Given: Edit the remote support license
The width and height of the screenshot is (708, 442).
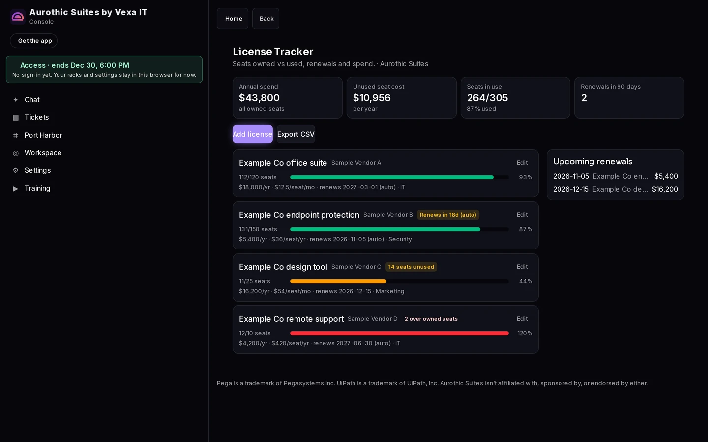Looking at the screenshot, I should (x=522, y=319).
